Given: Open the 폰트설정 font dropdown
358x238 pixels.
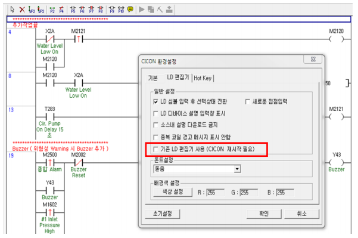Looking at the screenshot, I should (x=238, y=169).
